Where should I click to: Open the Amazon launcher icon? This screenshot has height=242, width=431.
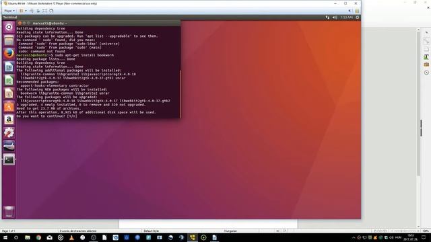tap(9, 120)
